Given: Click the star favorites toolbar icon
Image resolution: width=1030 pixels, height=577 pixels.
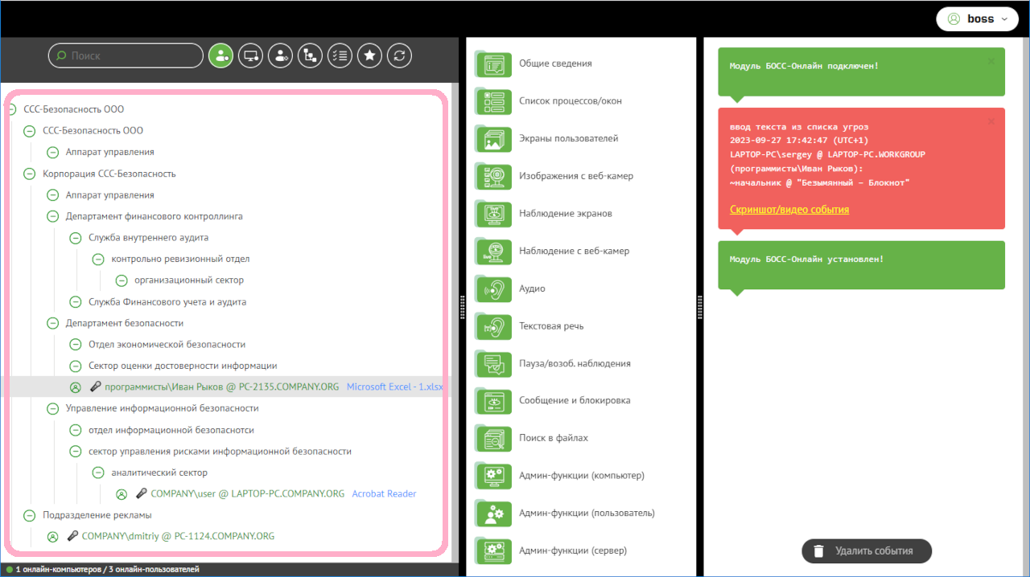Looking at the screenshot, I should coord(369,55).
